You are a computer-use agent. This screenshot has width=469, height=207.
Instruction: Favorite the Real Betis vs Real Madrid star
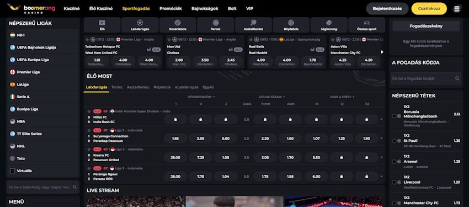point(251,40)
